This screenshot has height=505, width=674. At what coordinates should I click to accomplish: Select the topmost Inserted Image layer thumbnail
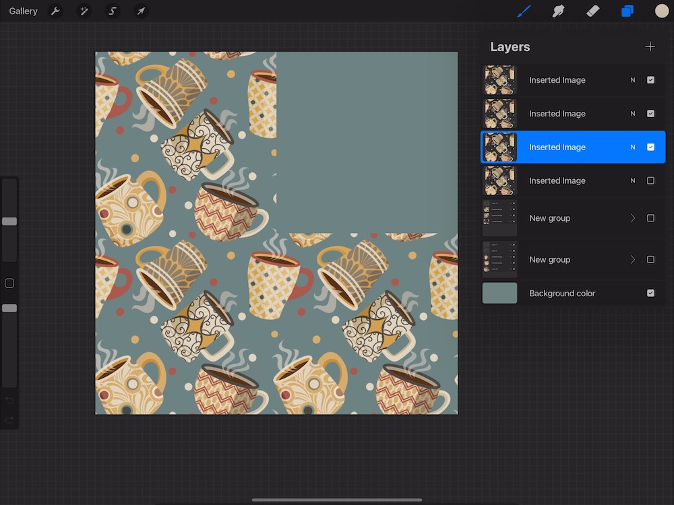click(500, 80)
